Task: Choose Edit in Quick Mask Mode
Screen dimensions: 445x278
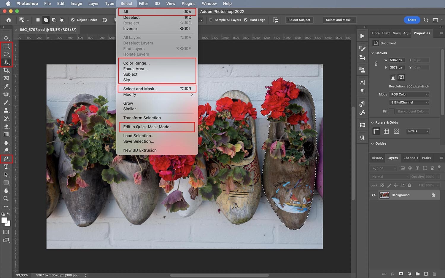Action: tap(157, 127)
